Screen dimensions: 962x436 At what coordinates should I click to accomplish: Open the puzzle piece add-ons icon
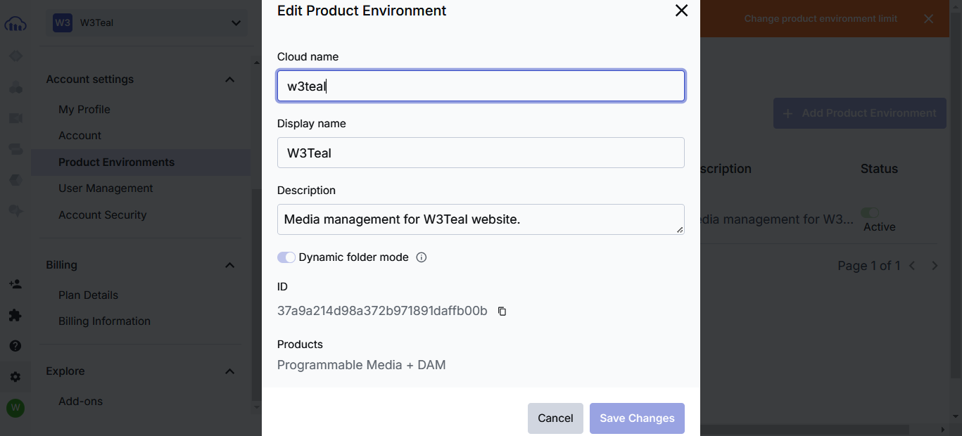[15, 315]
